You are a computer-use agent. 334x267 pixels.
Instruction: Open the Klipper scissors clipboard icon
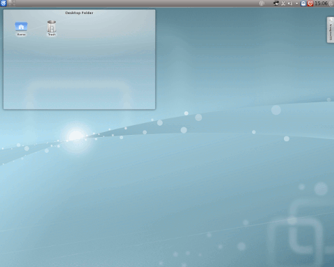click(283, 3)
